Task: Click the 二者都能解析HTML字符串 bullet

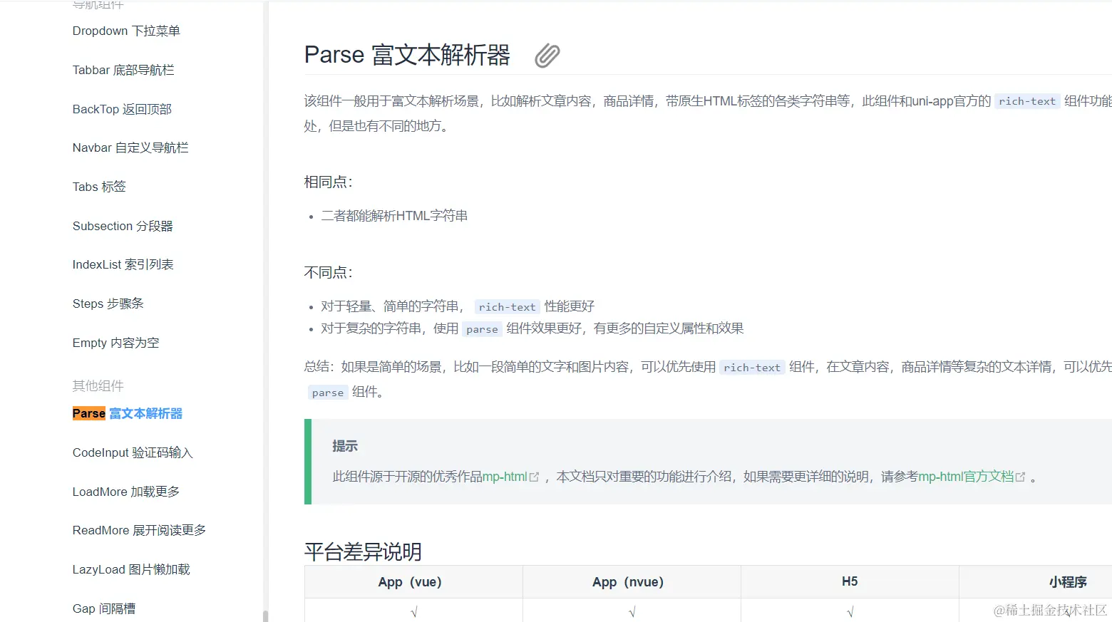Action: (x=394, y=216)
